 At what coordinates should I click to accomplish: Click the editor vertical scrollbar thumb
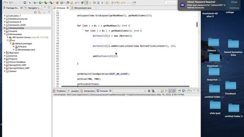[x=197, y=24]
